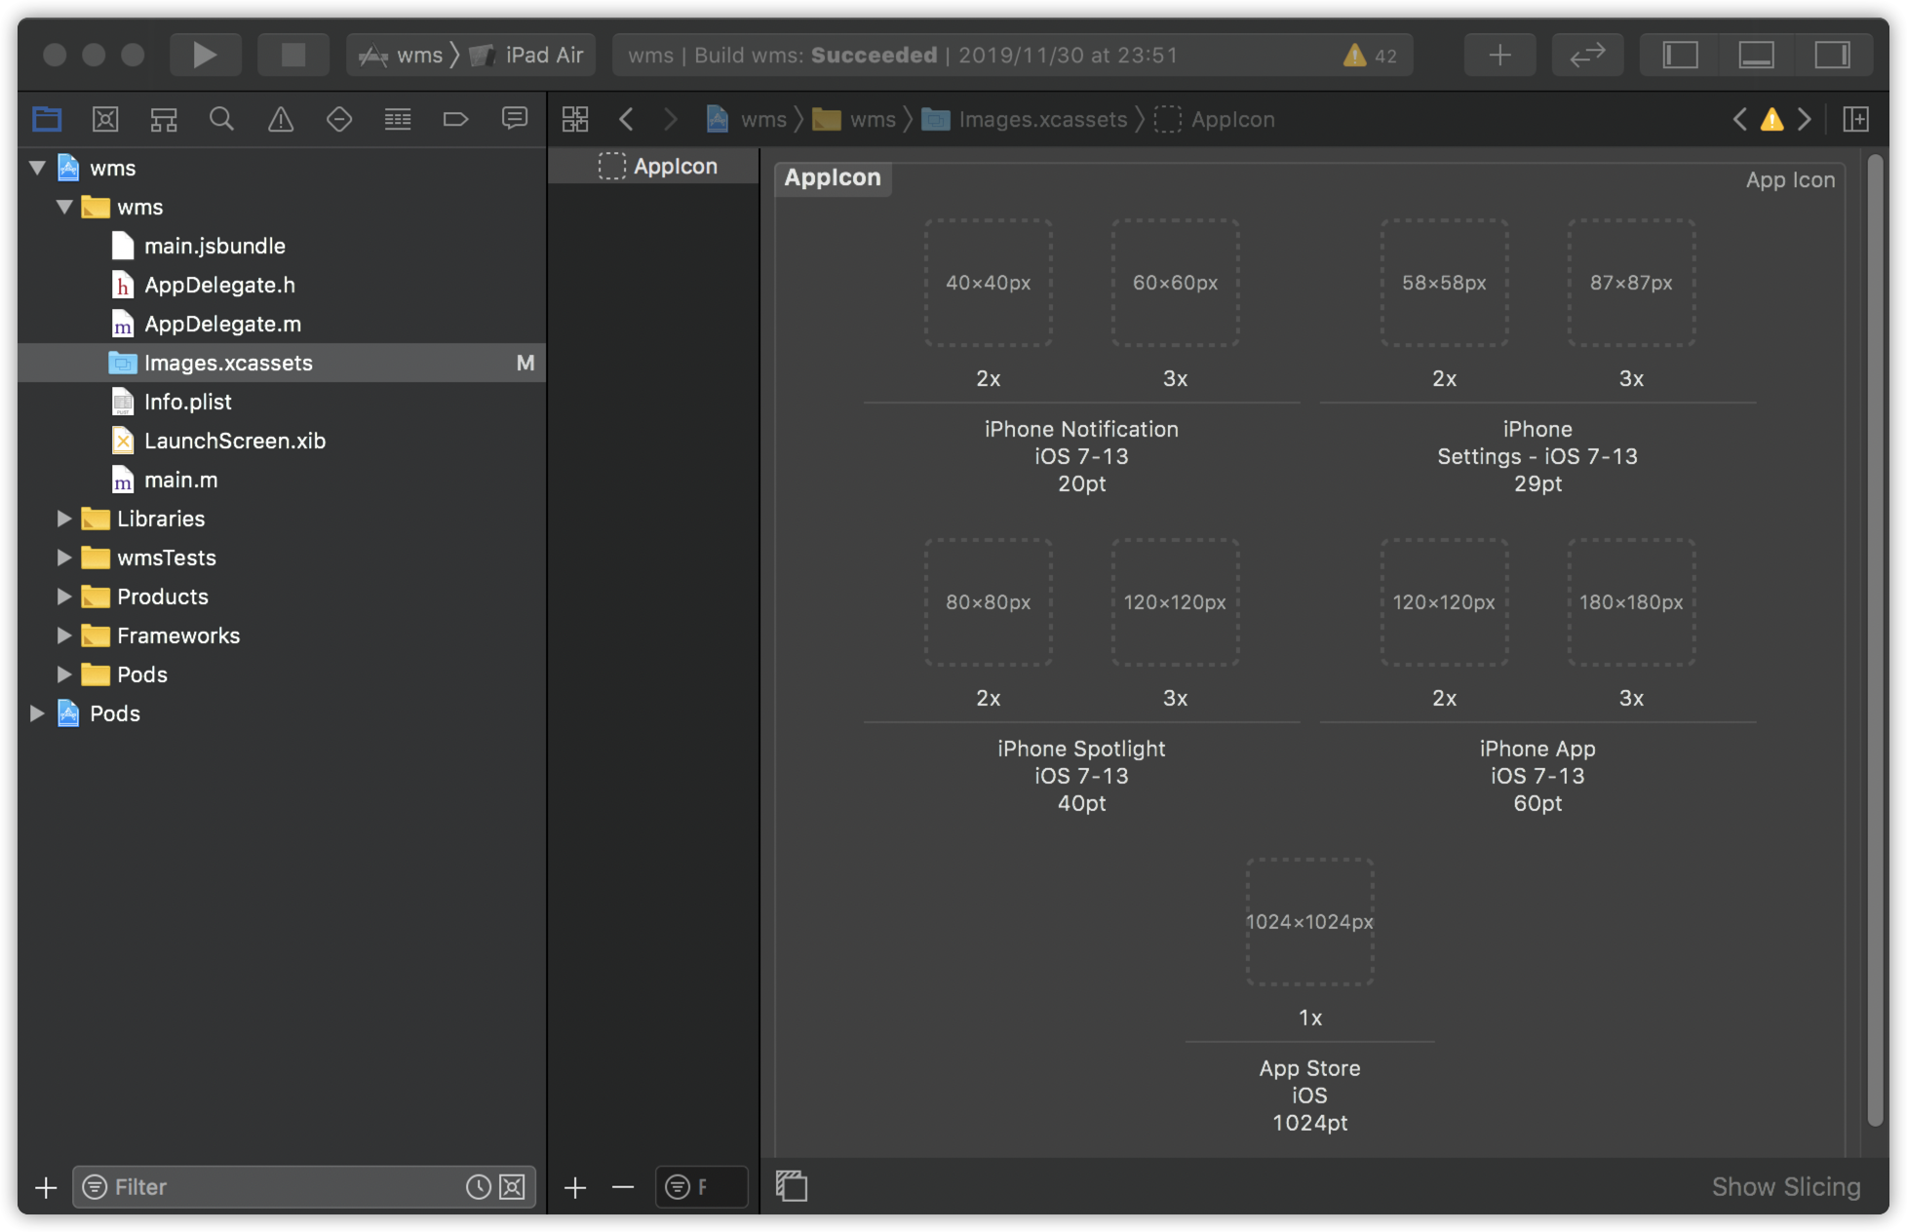The image size is (1907, 1232).
Task: Open the Issue navigator warning icon
Action: click(281, 119)
